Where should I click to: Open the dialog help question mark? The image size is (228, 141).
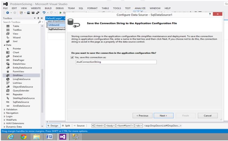(210, 14)
